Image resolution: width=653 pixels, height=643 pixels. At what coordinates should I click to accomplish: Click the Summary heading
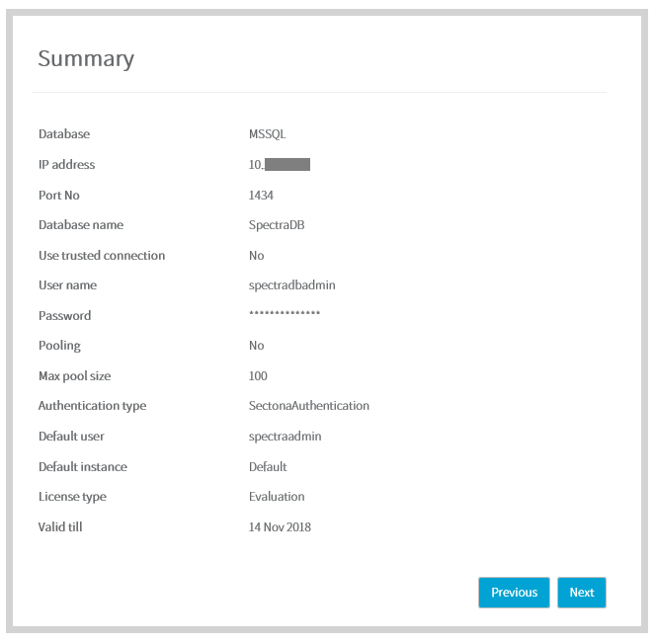[x=86, y=59]
